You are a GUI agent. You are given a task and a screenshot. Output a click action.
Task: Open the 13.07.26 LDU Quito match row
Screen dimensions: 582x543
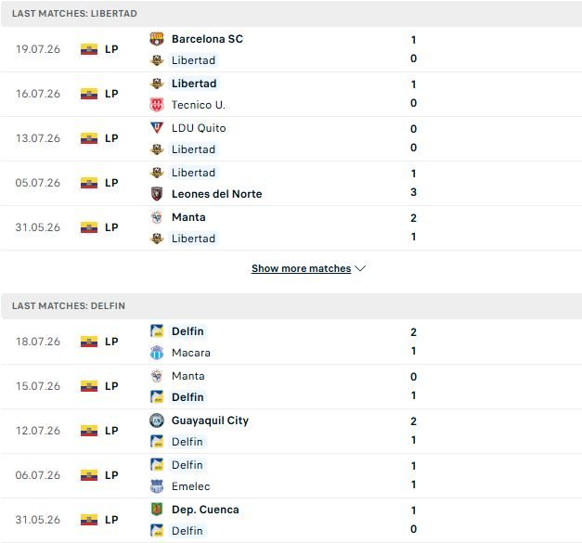click(x=291, y=139)
